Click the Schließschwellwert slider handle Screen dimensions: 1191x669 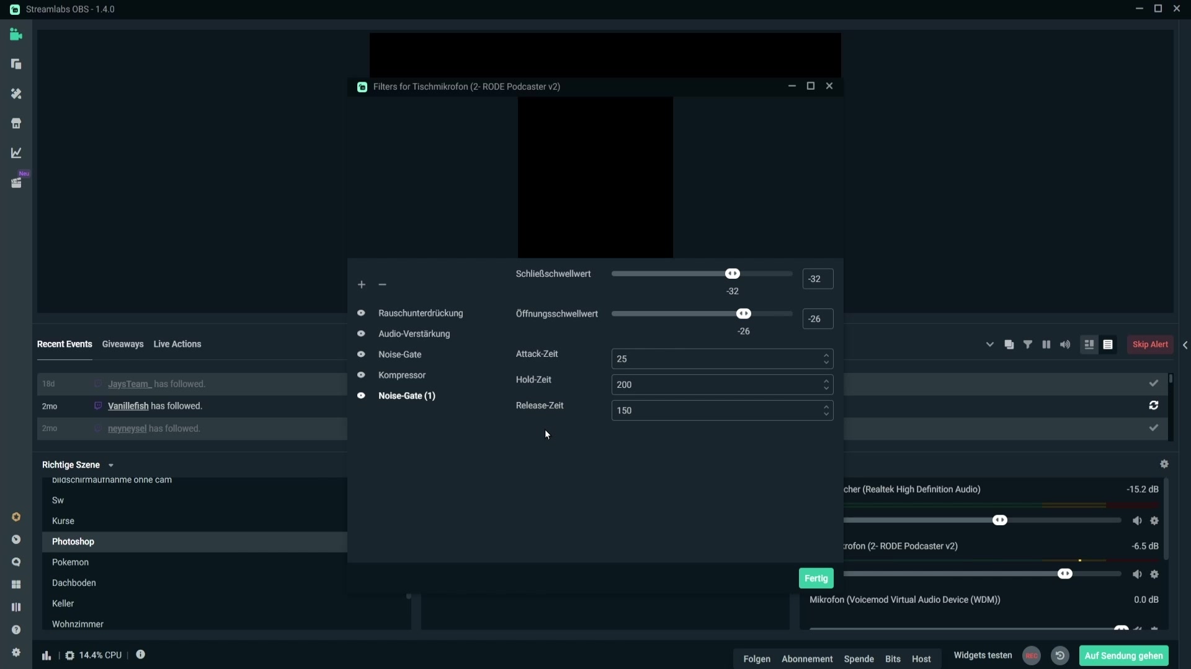point(733,274)
